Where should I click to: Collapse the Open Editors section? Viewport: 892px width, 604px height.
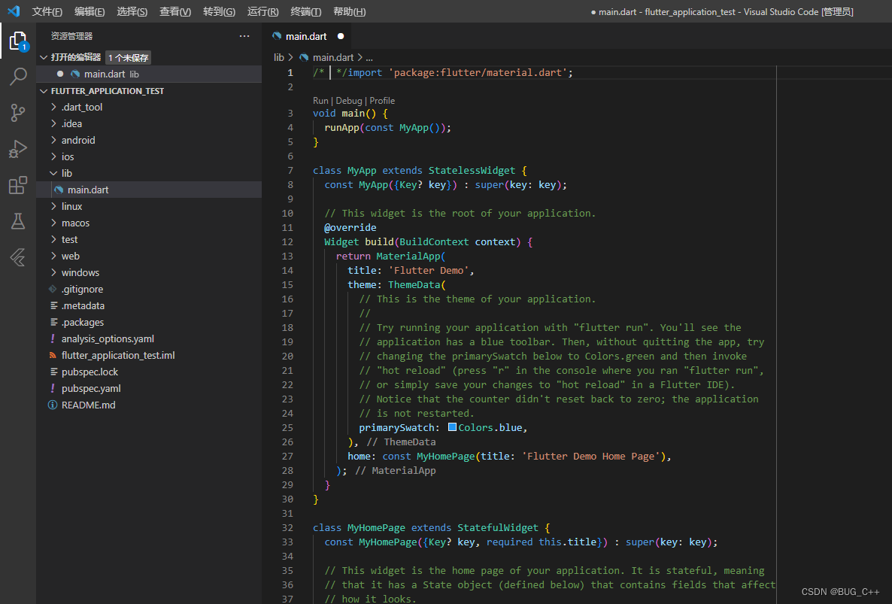coord(44,57)
